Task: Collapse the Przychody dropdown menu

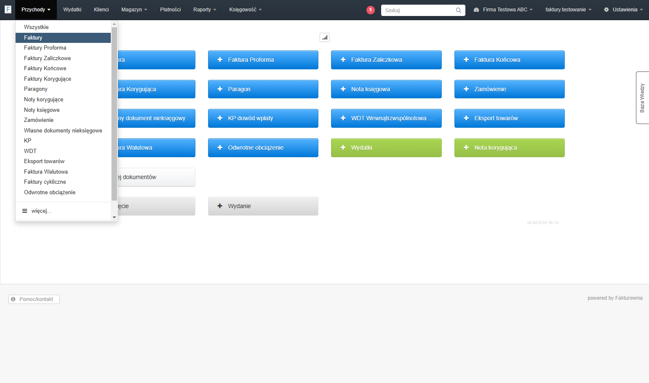Action: tap(36, 10)
